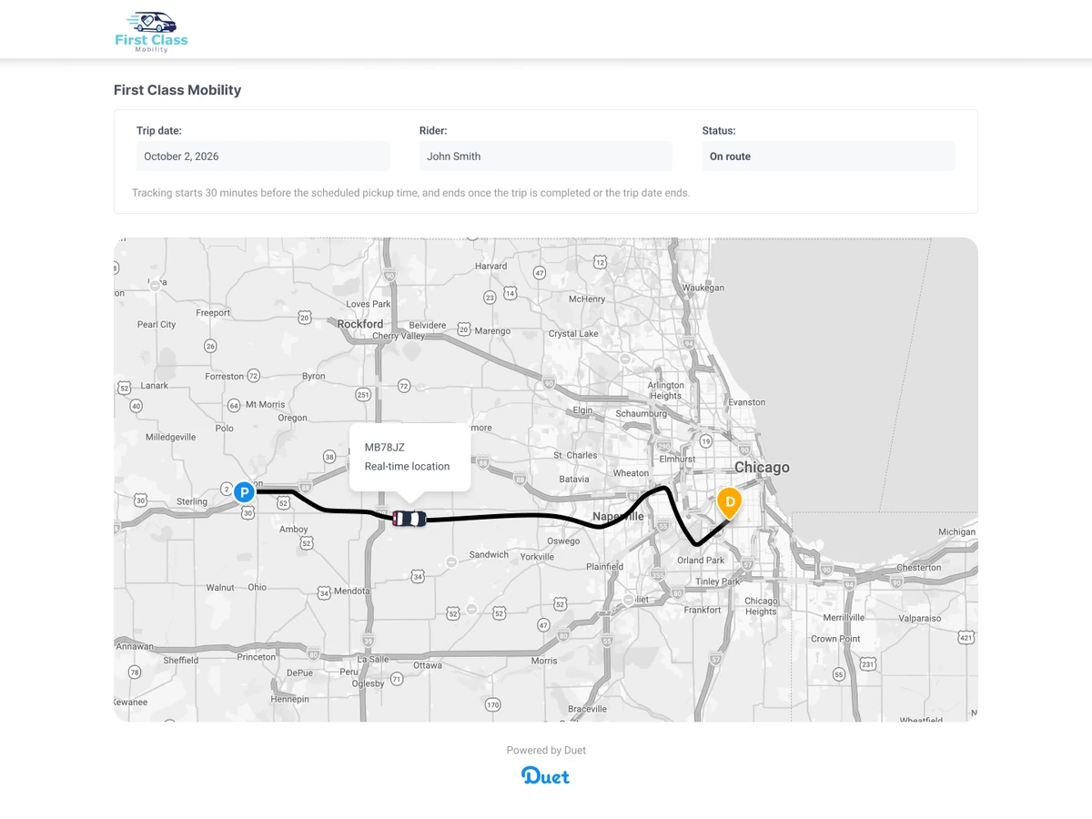This screenshot has width=1092, height=819.
Task: Click the Rider: label
Action: (x=433, y=131)
